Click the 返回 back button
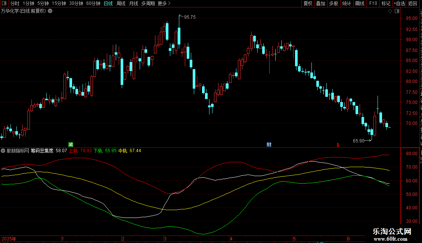 point(413,3)
